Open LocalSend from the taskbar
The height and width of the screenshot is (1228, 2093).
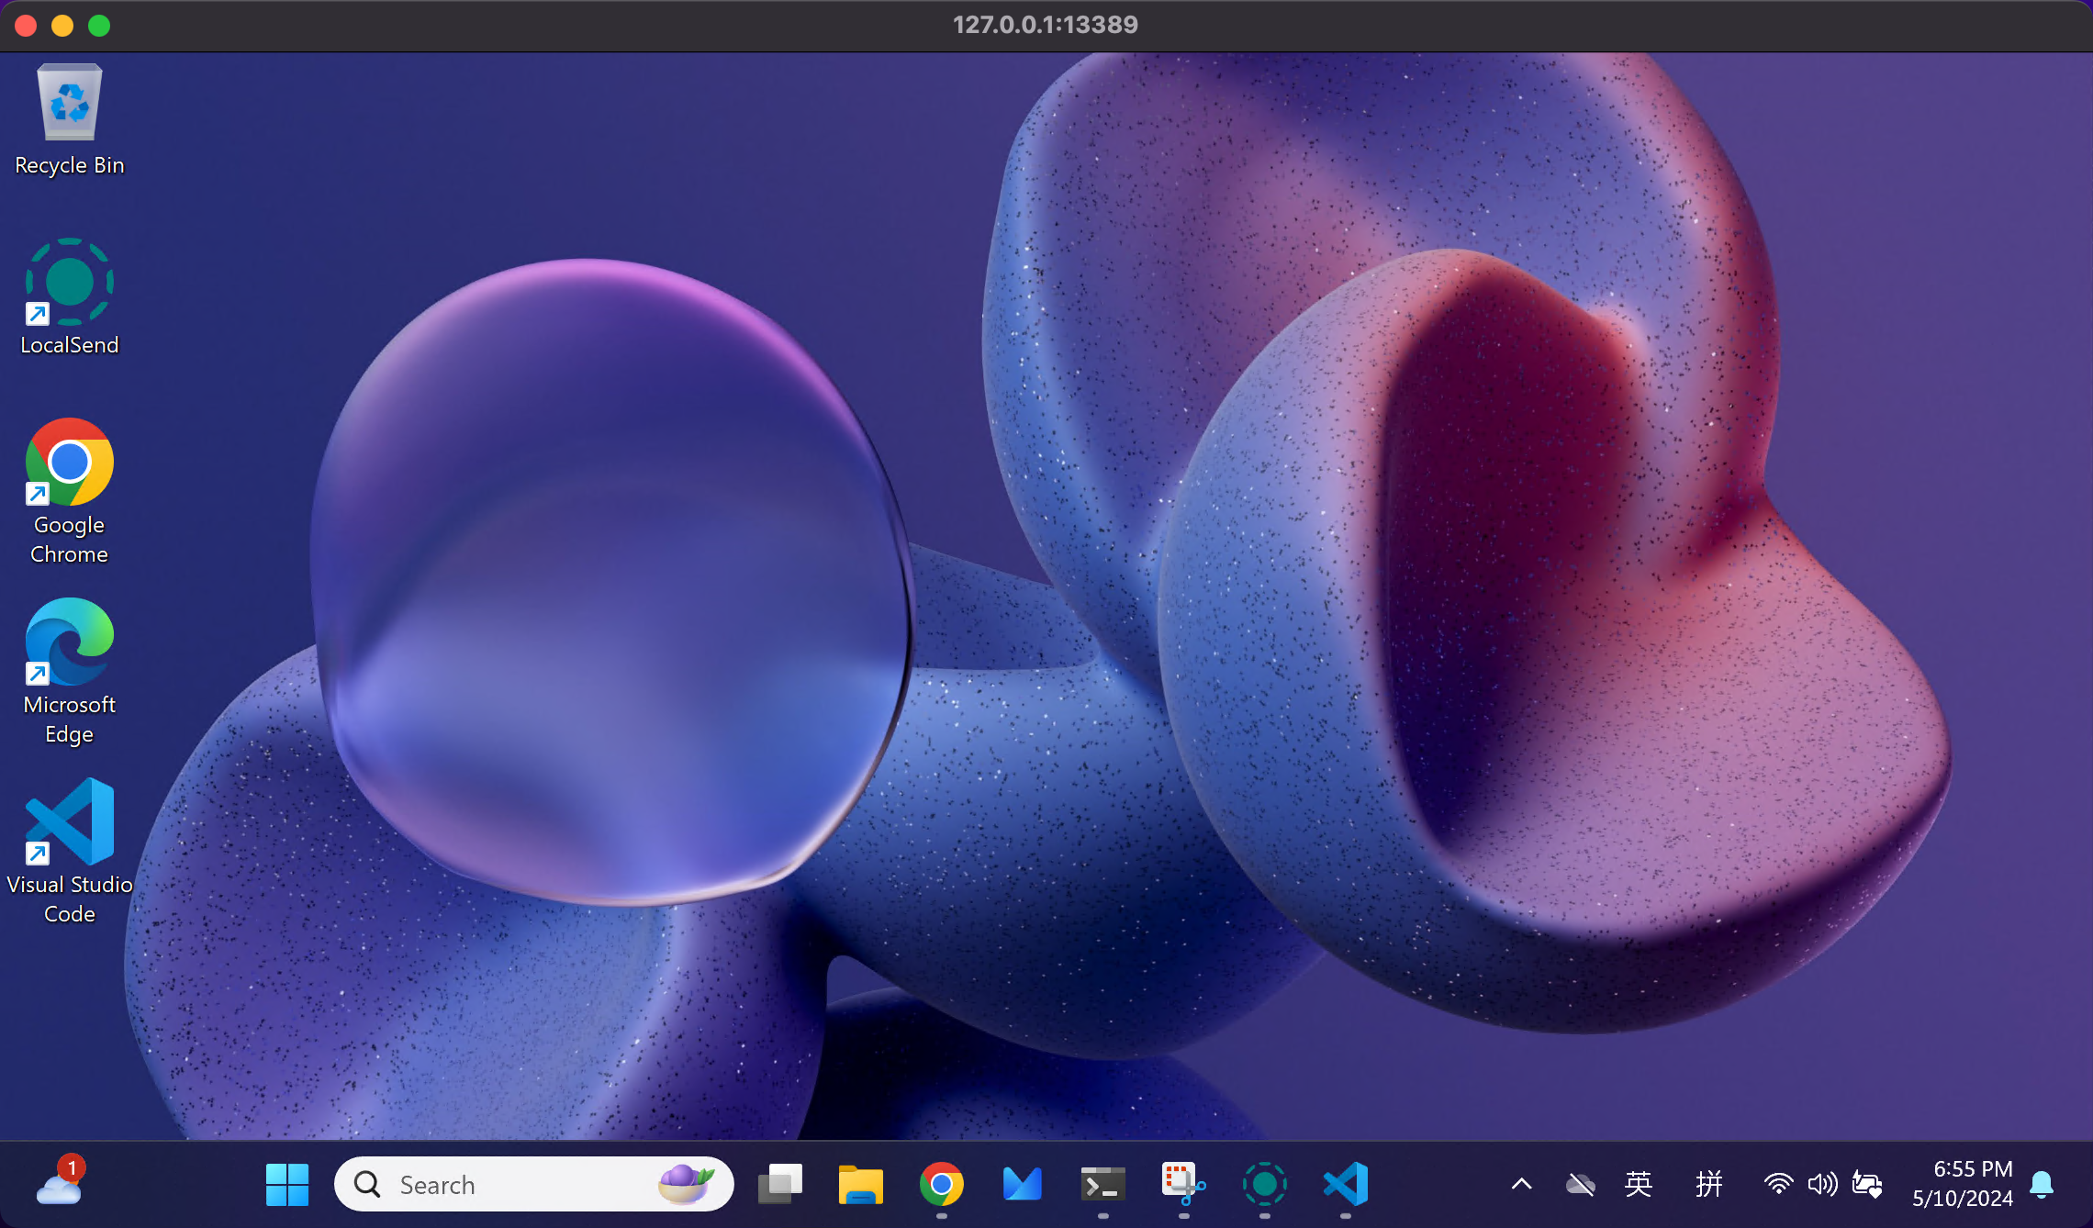(1264, 1184)
